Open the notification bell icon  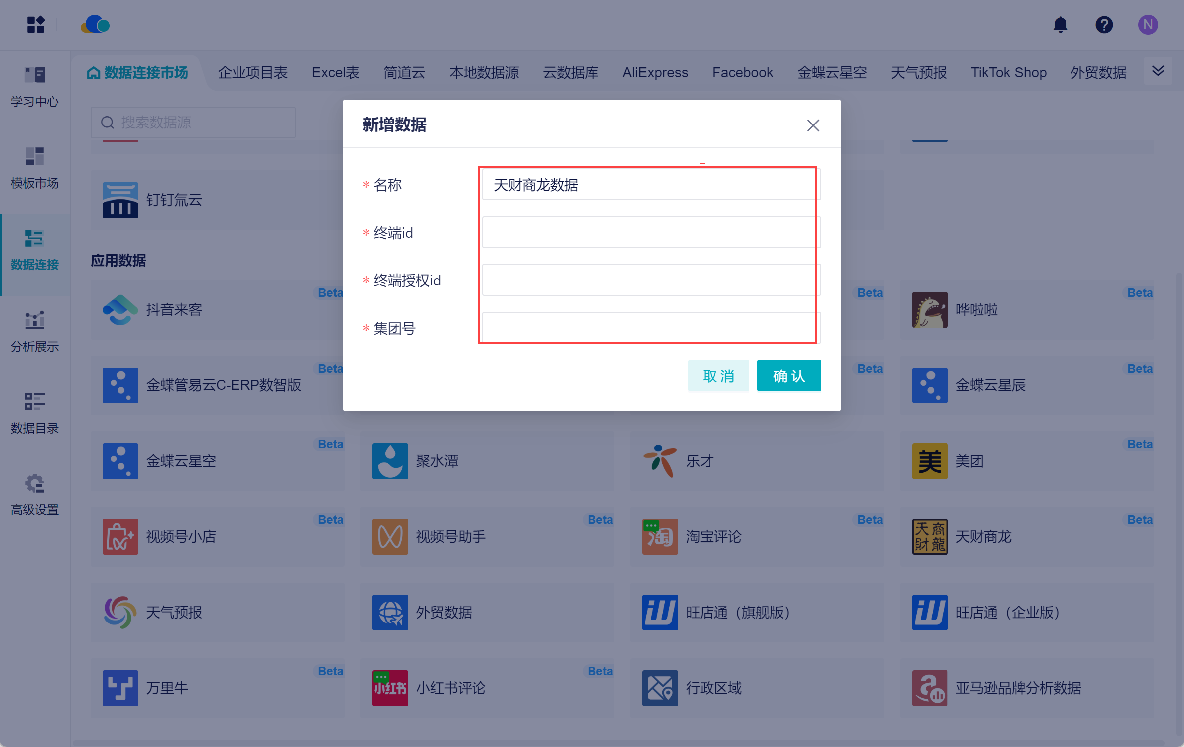pos(1060,25)
